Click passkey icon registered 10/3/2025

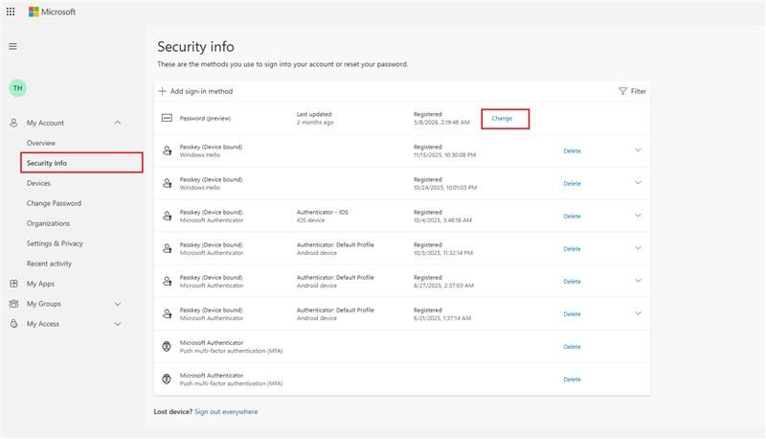coord(167,248)
